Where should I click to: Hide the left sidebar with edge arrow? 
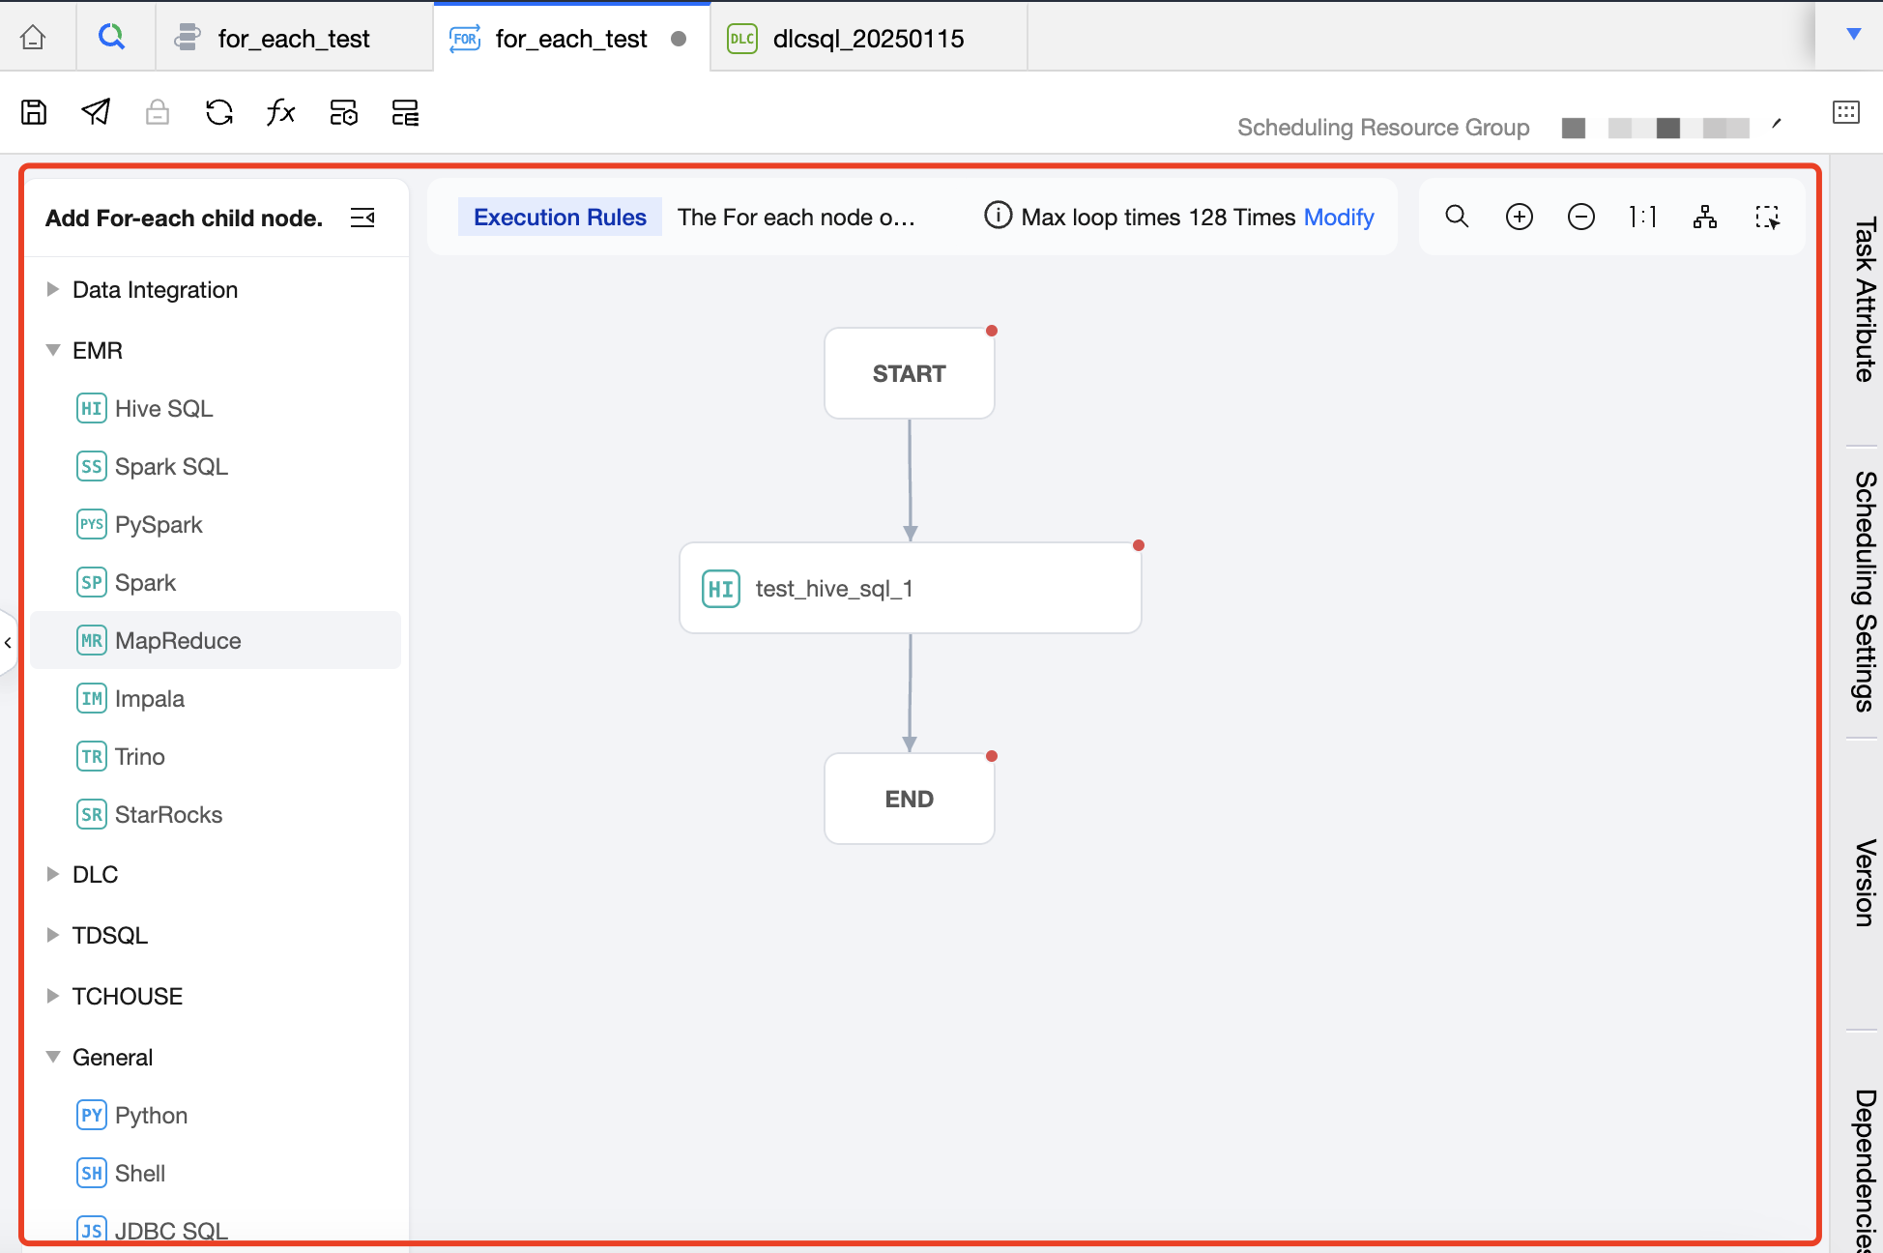(x=9, y=642)
